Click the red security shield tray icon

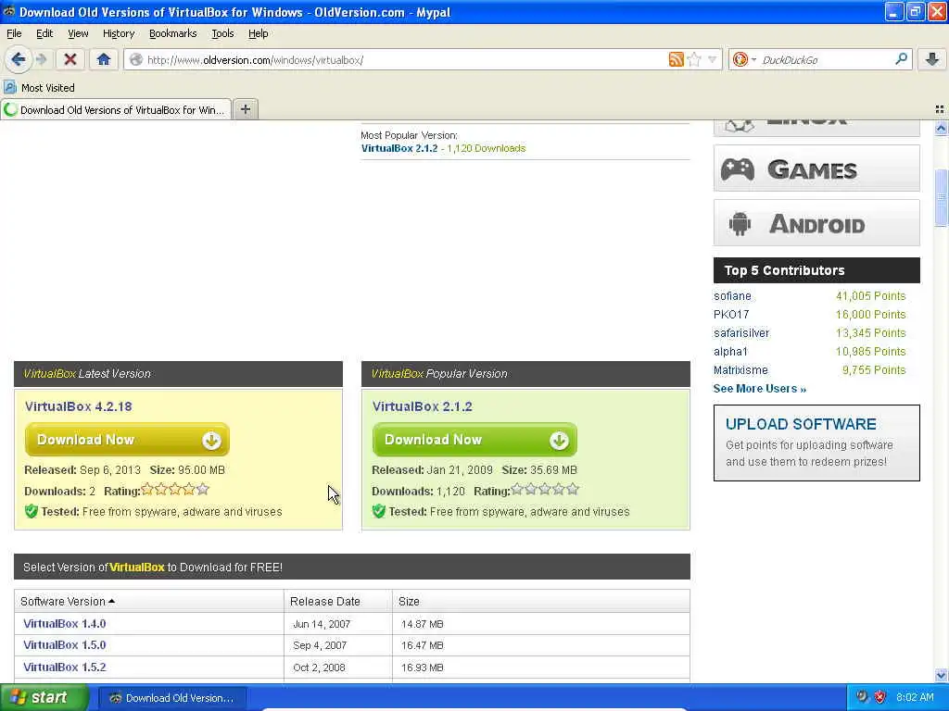tap(880, 697)
